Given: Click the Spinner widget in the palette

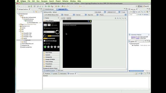Looking at the screenshot, I should [x=49, y=32].
